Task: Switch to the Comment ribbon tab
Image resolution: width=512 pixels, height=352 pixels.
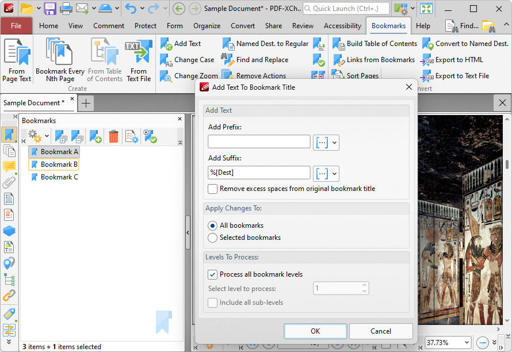Action: point(109,26)
